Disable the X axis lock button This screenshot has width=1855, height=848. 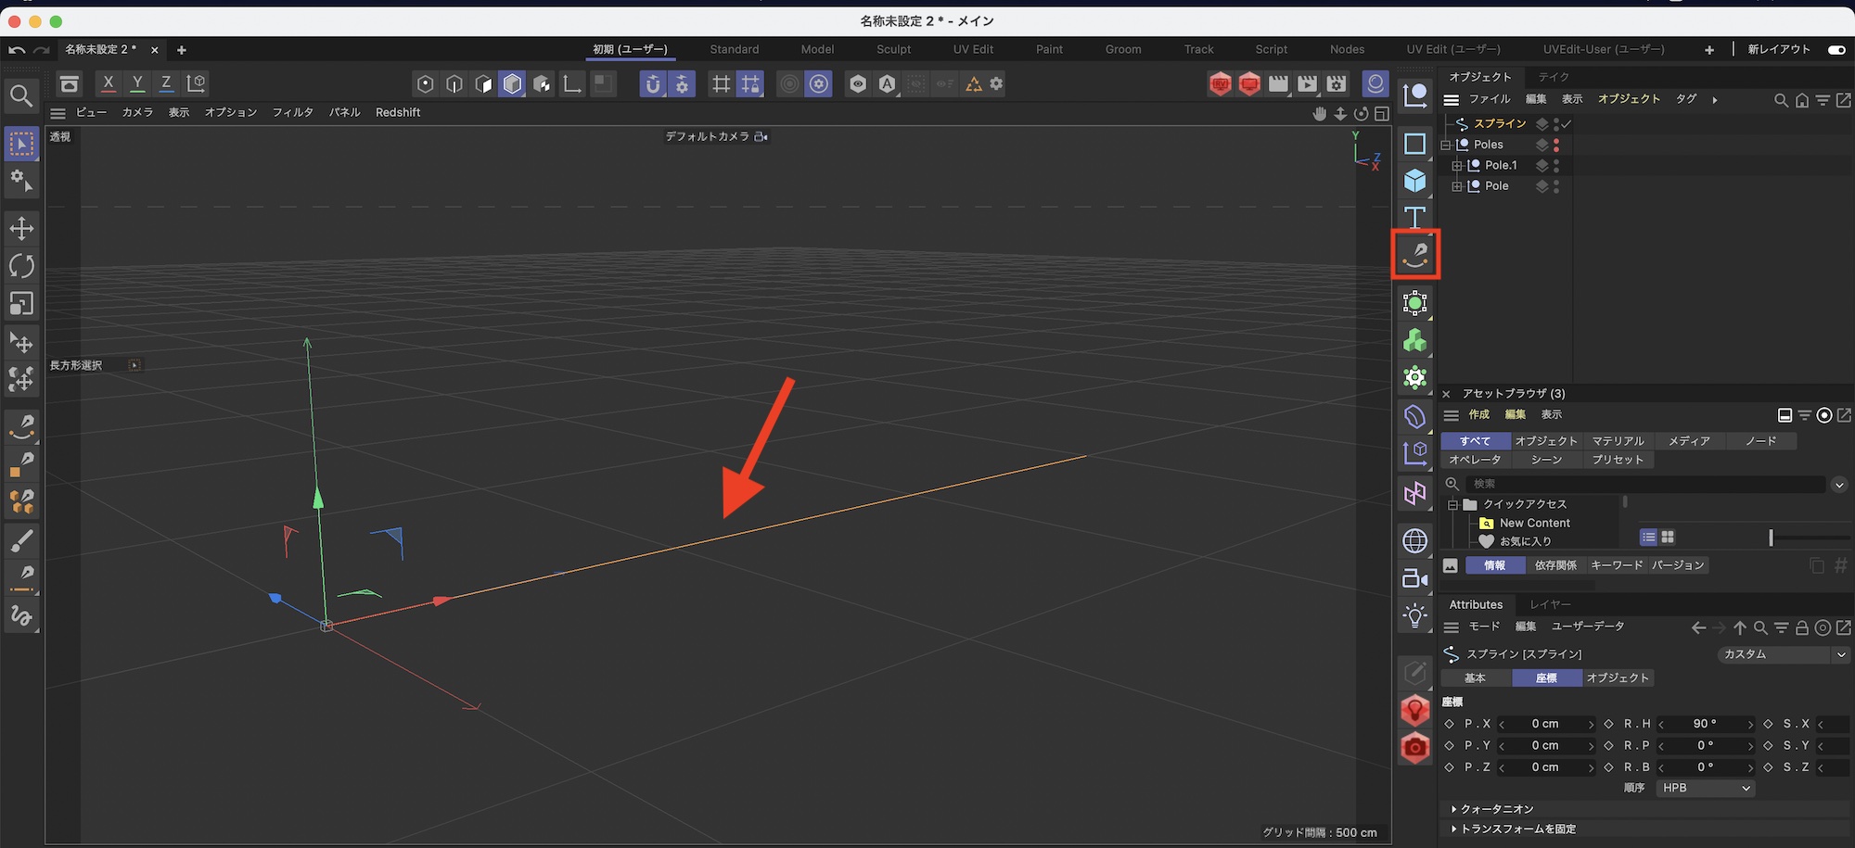coord(108,82)
